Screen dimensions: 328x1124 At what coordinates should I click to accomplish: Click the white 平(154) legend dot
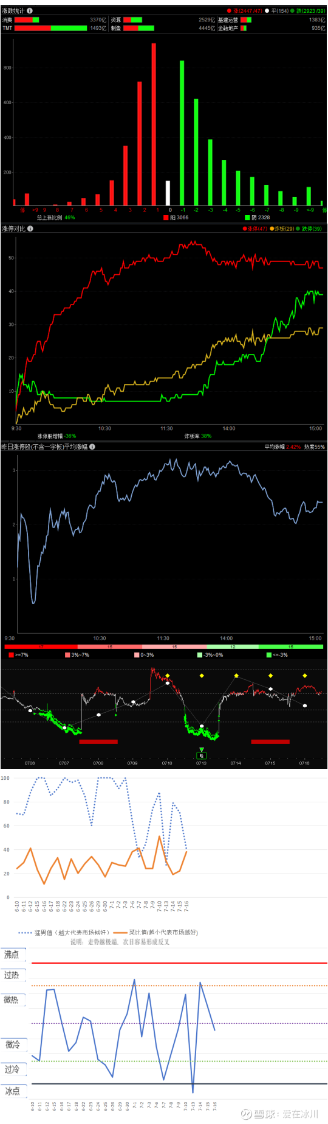point(267,11)
